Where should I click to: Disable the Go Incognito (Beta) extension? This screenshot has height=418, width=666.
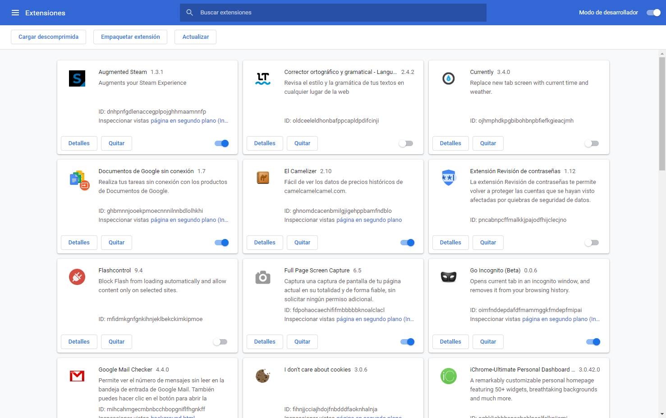(593, 342)
